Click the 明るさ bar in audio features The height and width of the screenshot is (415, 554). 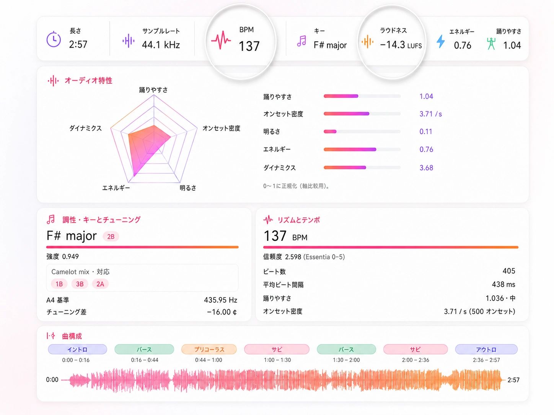click(x=362, y=131)
